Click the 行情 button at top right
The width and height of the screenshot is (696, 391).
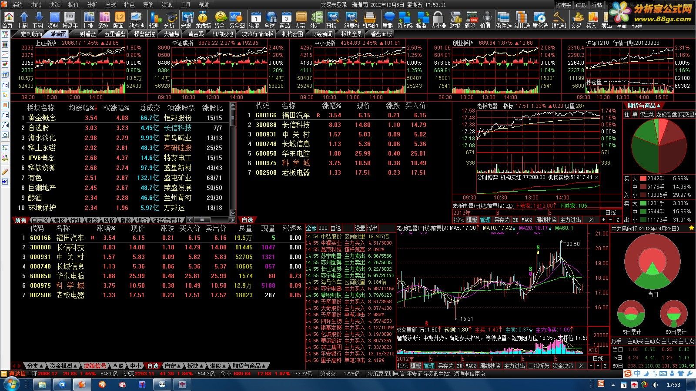pyautogui.click(x=597, y=5)
